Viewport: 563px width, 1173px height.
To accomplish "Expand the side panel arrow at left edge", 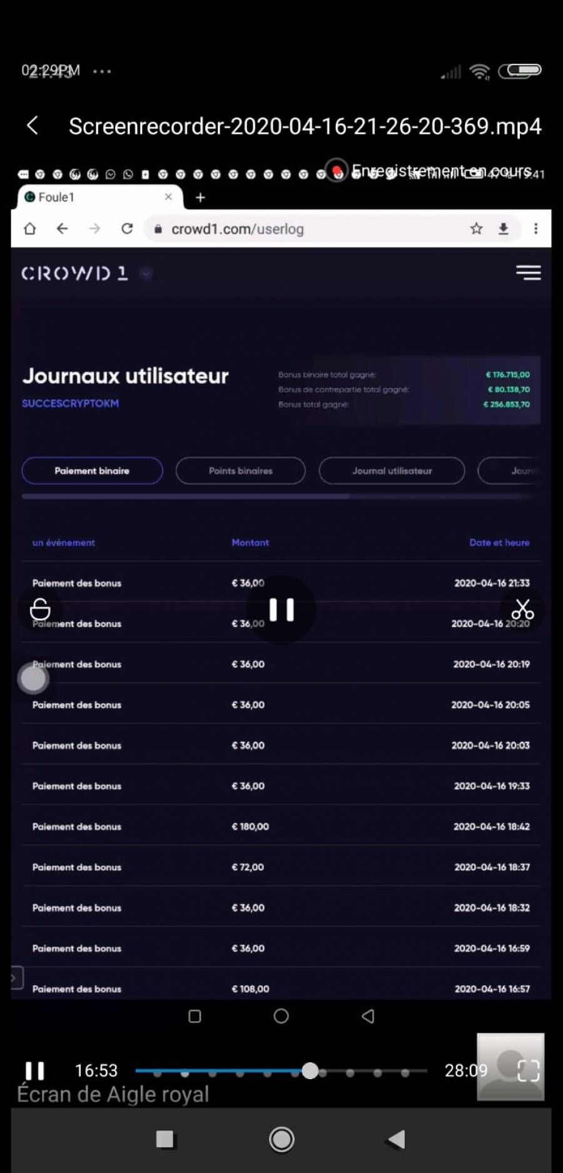I will click(x=16, y=977).
